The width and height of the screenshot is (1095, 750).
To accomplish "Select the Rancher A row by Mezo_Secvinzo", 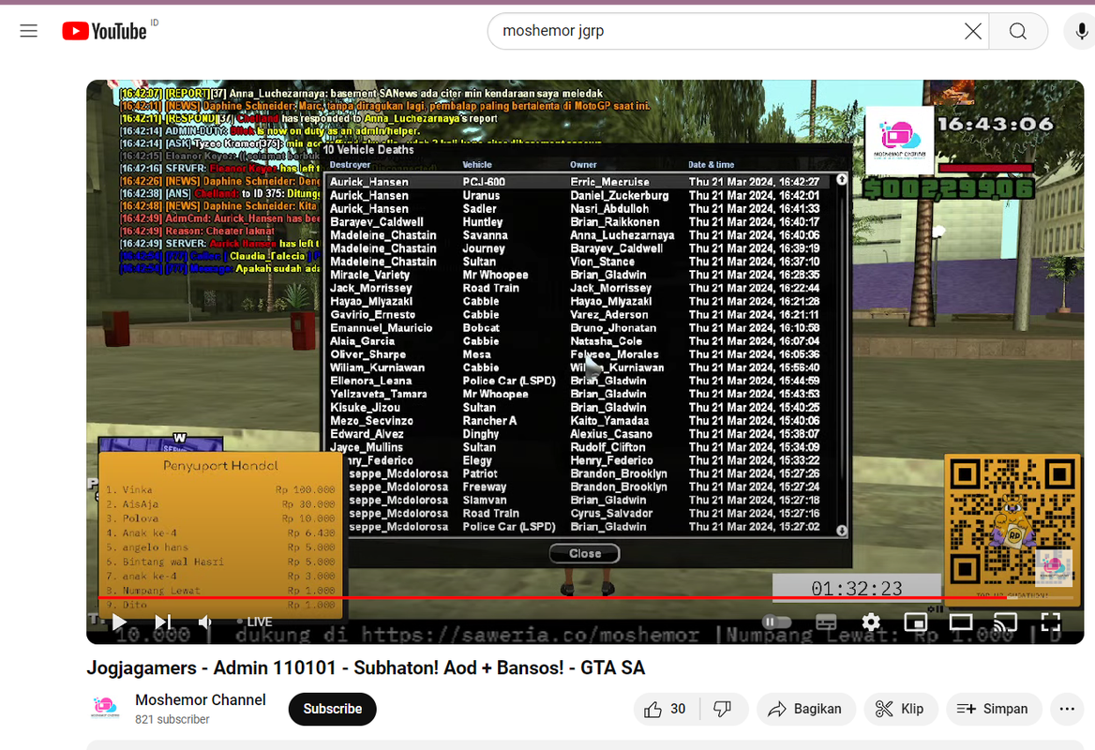I will point(578,420).
